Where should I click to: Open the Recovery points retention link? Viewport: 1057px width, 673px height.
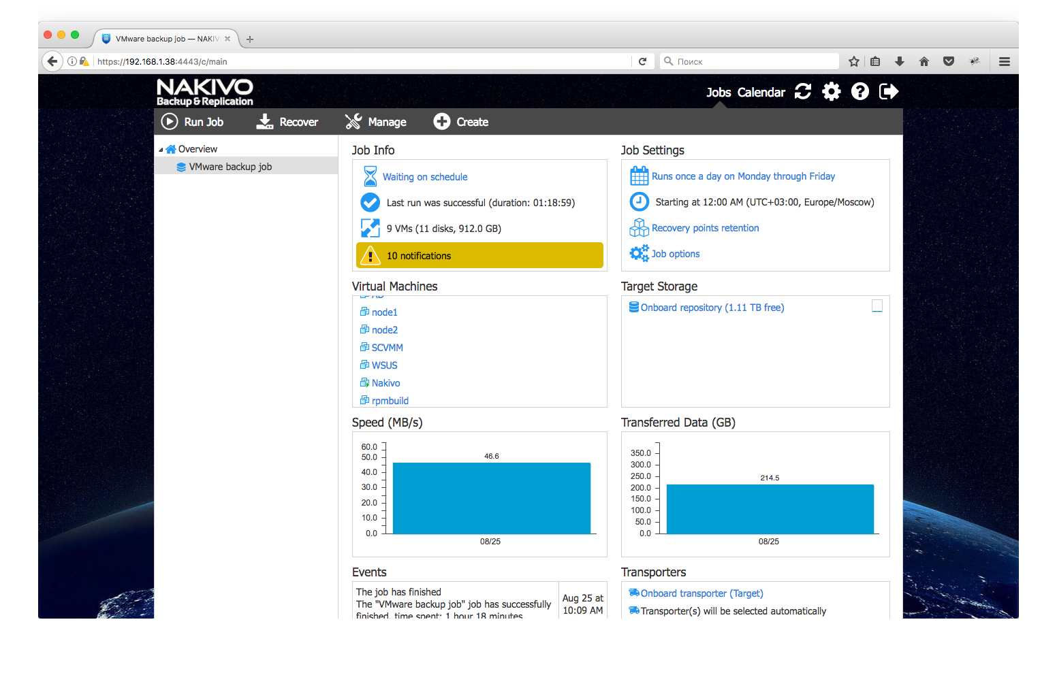tap(705, 228)
